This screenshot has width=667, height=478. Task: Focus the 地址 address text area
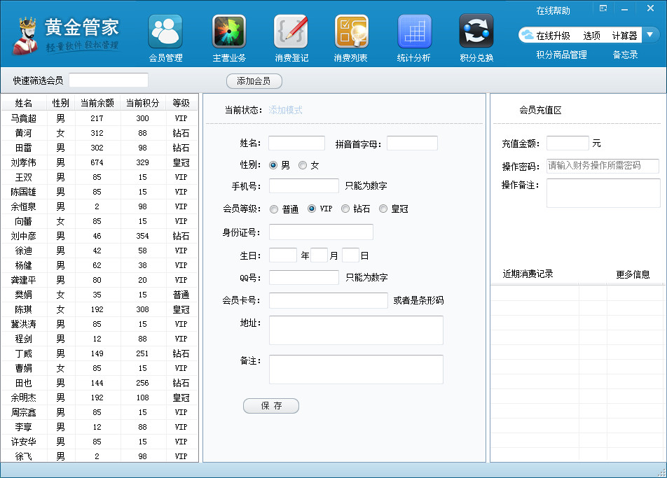[x=356, y=330]
